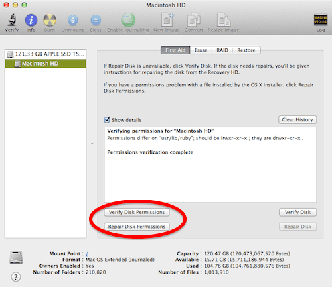The width and height of the screenshot is (332, 287).
Task: Select the 121.33 GB APPLE SSD drive
Action: click(x=46, y=54)
